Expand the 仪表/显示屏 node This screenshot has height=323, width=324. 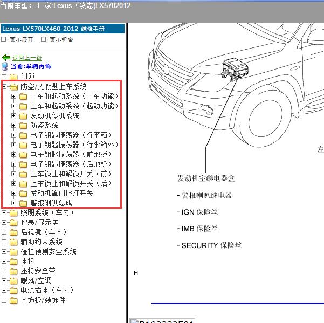click(x=4, y=222)
